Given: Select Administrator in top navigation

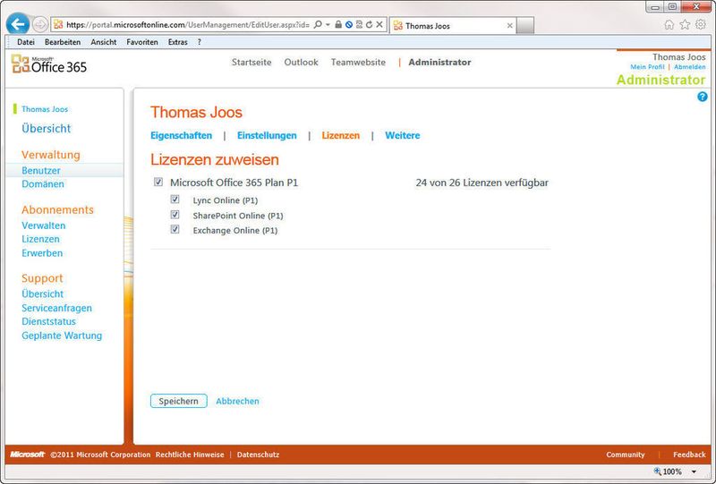Looking at the screenshot, I should click(439, 62).
